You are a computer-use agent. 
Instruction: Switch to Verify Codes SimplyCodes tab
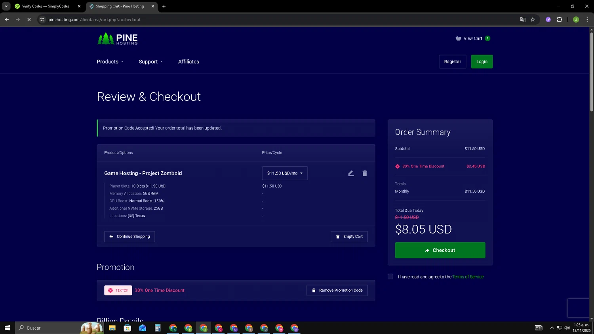46,6
